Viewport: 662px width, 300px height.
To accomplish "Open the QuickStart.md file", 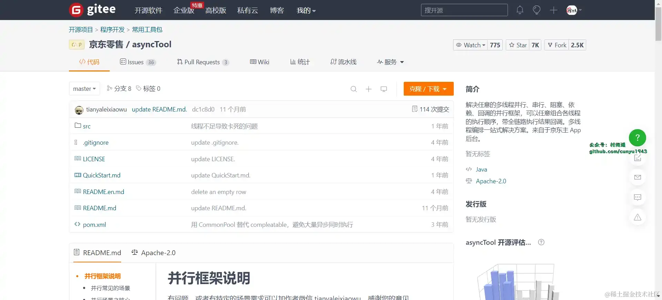I will 102,175.
